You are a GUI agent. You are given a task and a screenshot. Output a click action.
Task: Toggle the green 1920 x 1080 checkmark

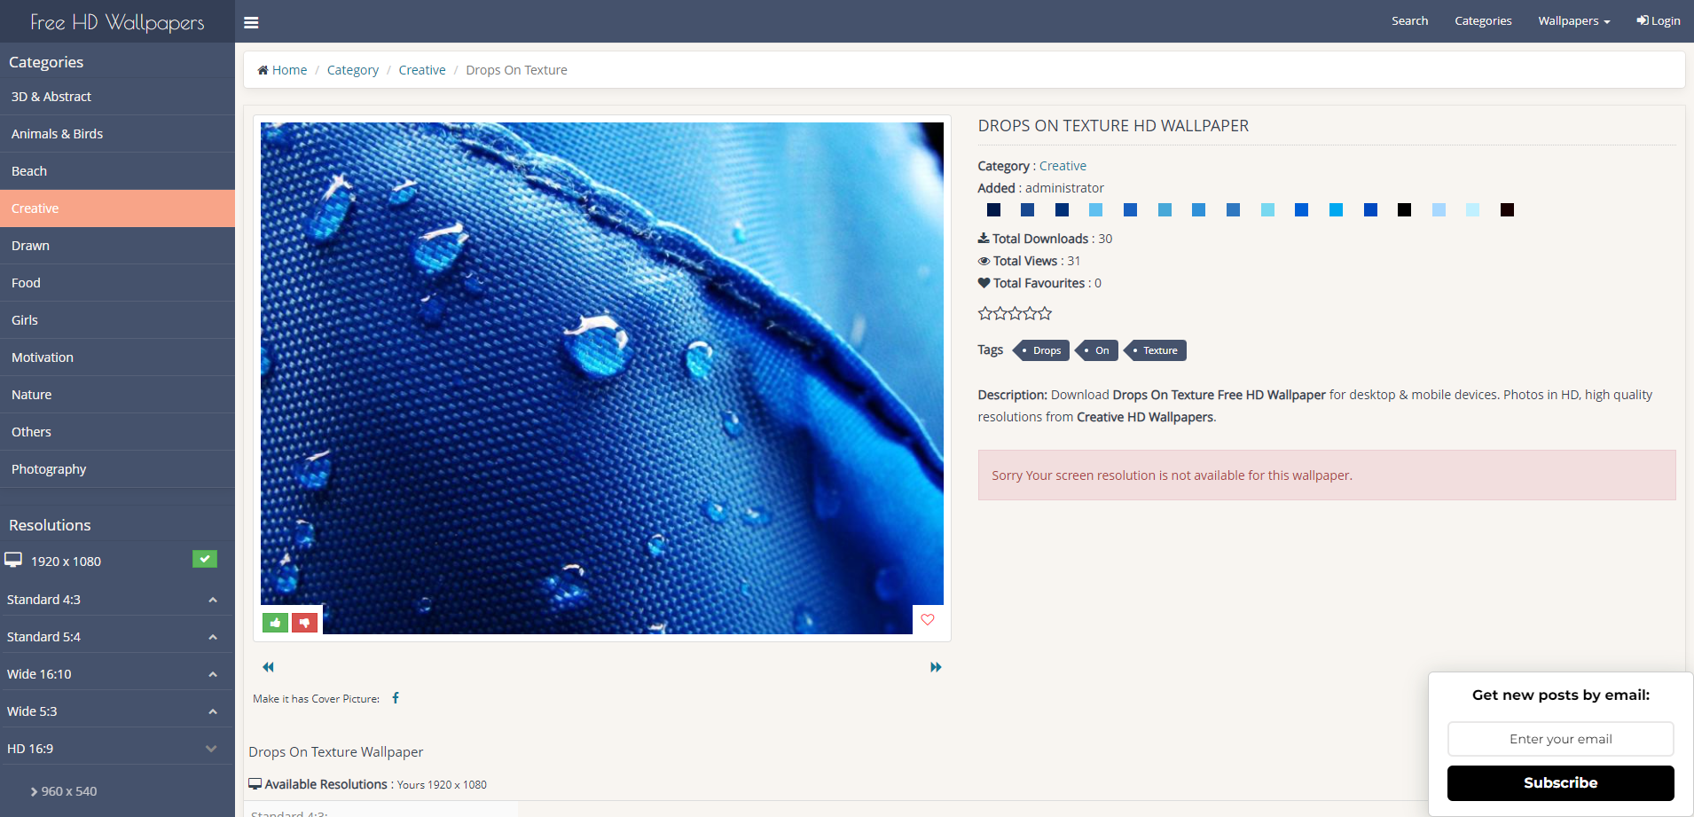point(205,559)
